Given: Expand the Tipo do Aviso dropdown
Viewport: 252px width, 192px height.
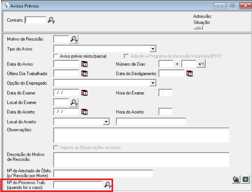Looking at the screenshot, I should click(153, 49).
